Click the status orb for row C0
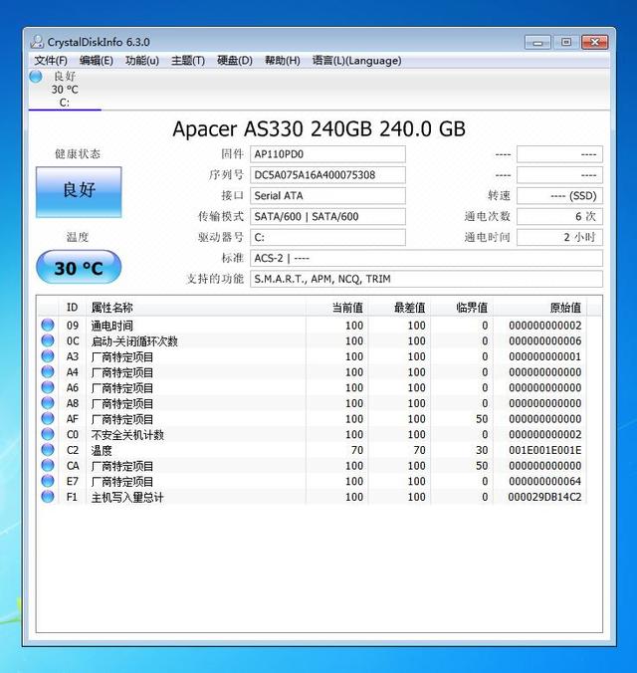The image size is (637, 673). pos(48,434)
